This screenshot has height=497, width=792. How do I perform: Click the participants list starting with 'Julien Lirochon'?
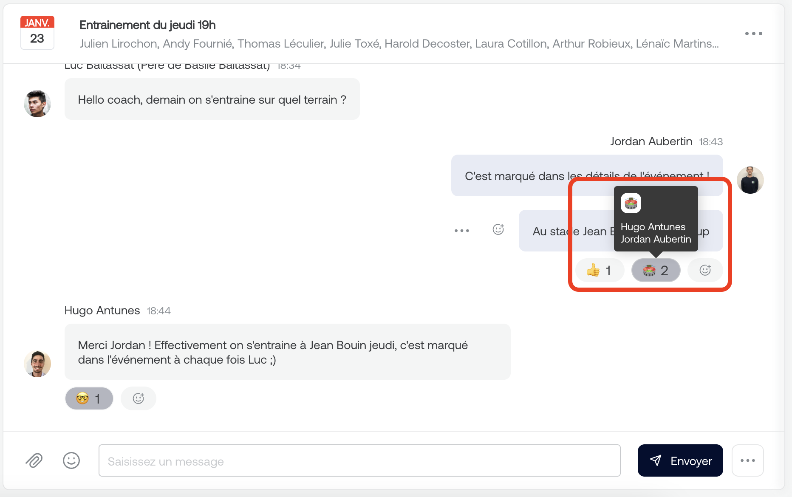tap(399, 44)
